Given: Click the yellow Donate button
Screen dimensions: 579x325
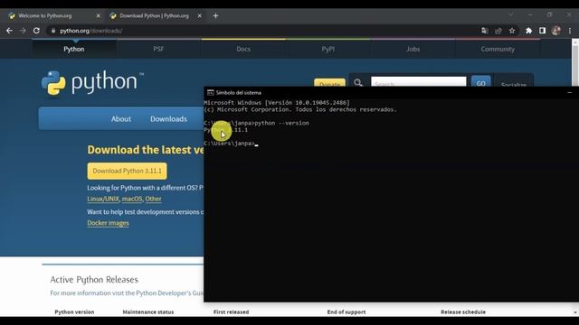Looking at the screenshot, I should tap(329, 83).
